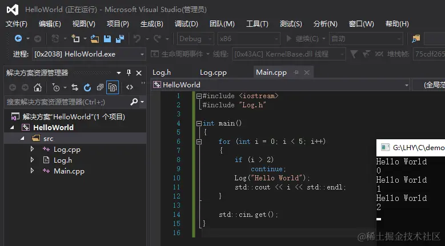Screen dimensions: 445x246
Task: Click Solution Explorer back navigation icon
Action: coord(13,87)
